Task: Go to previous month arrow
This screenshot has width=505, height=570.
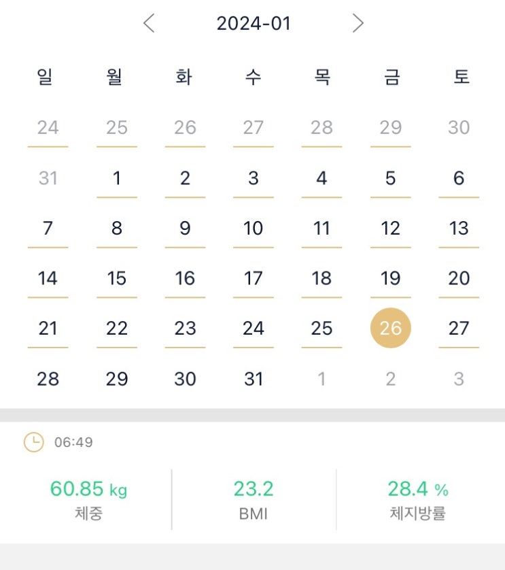Action: [x=150, y=24]
